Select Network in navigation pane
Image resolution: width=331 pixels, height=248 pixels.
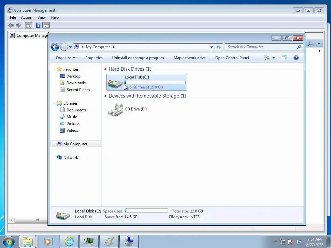70,158
